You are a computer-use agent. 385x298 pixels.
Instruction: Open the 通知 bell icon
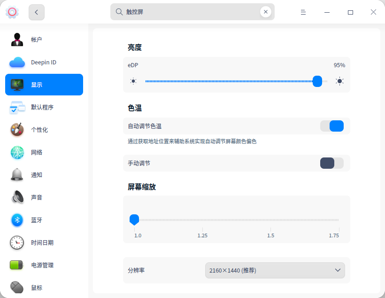point(17,175)
